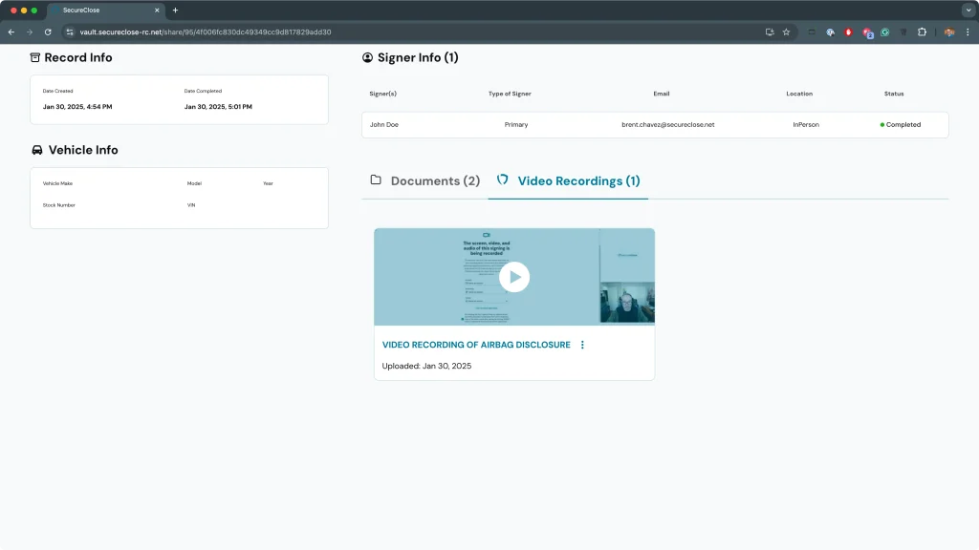View site information icon in address bar
979x550 pixels.
(70, 32)
